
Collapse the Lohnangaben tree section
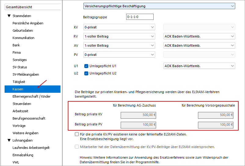coord(9,140)
